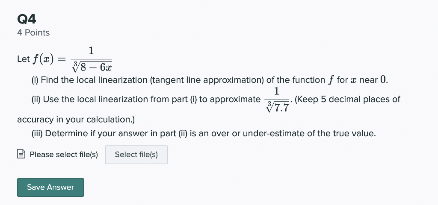Image resolution: width=438 pixels, height=205 pixels.
Task: Click the (iii) item marker
Action: pos(37,133)
